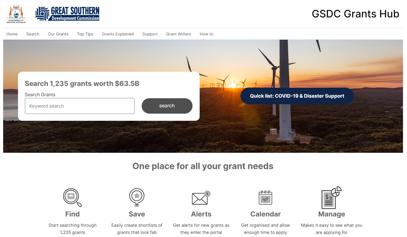Screen dimensions: 407x237
Task: Open the Grant Writers page
Action: 179,34
